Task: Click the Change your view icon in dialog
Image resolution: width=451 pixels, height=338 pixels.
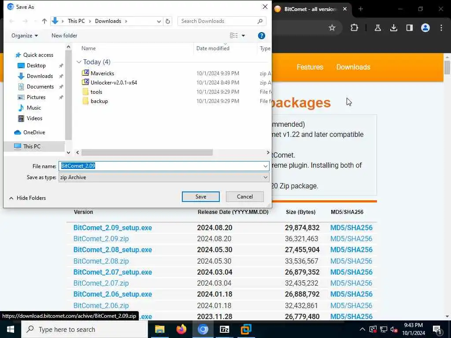Action: [234, 35]
